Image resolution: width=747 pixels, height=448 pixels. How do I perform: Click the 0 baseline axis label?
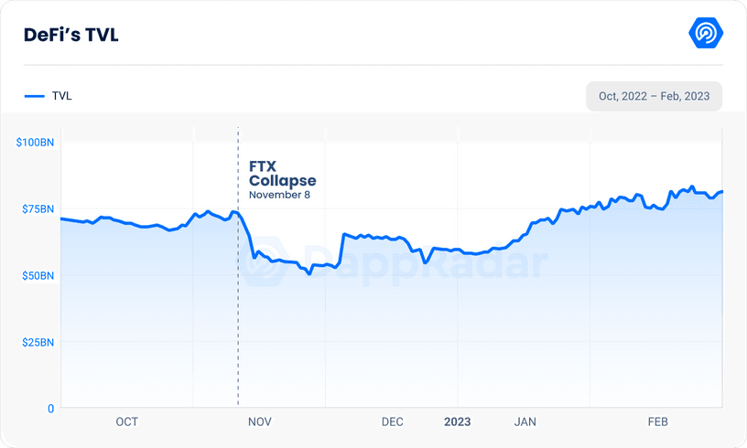tap(50, 409)
